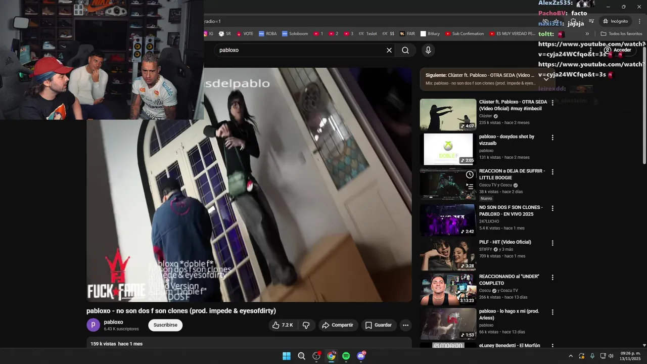The width and height of the screenshot is (647, 364).
Task: Like the video showing 7.2 K
Action: click(x=283, y=325)
